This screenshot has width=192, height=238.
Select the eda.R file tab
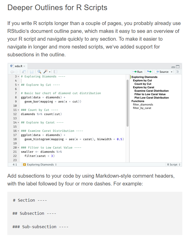tap(18, 66)
